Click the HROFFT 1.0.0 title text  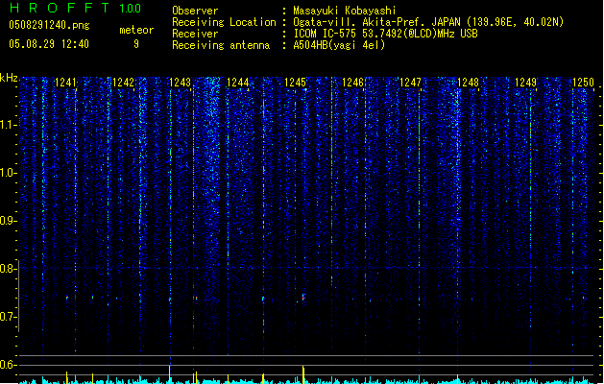click(75, 8)
